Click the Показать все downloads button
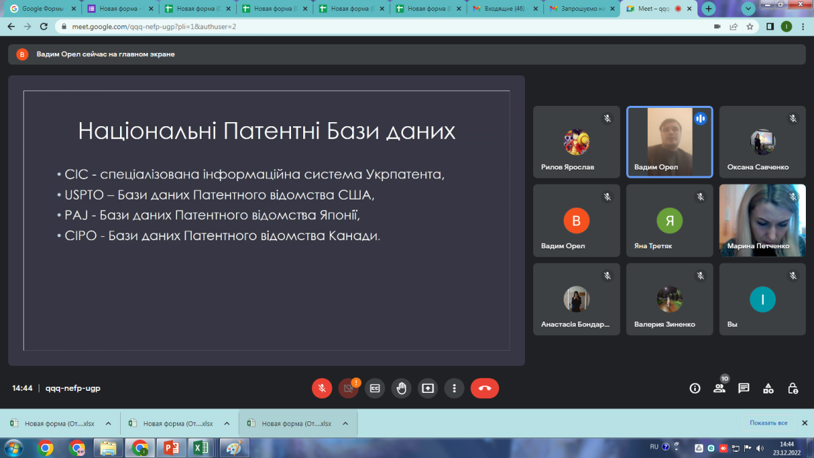The height and width of the screenshot is (458, 814). point(768,423)
